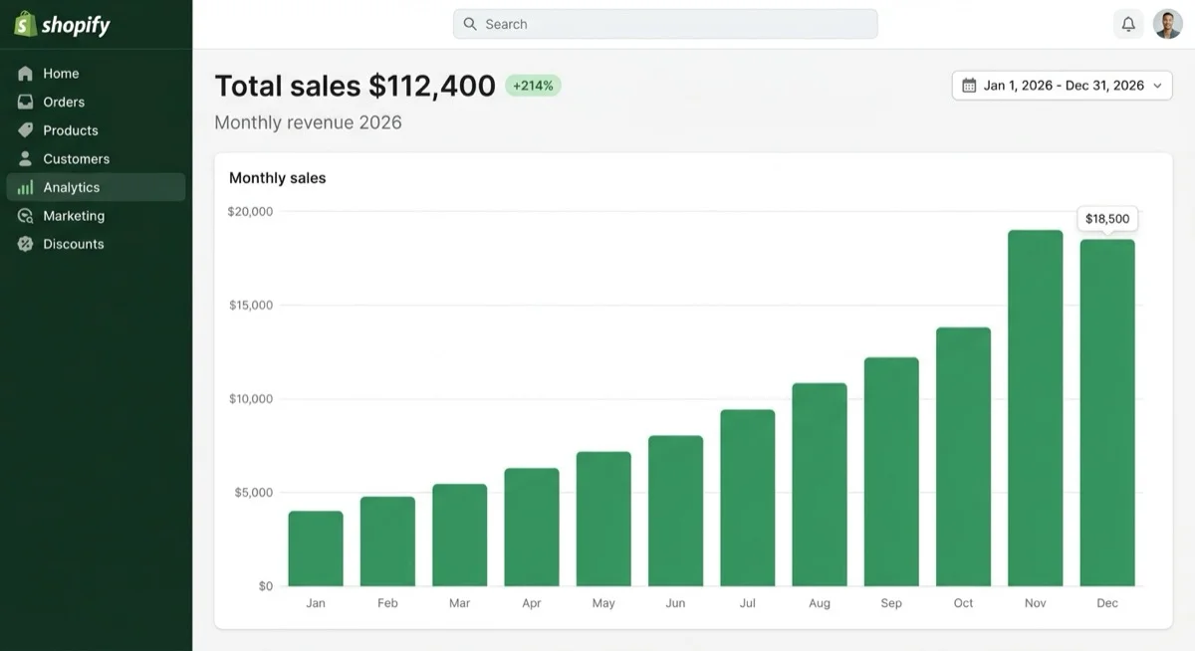
Task: Click the $5,000 y-axis label
Action: click(x=253, y=493)
